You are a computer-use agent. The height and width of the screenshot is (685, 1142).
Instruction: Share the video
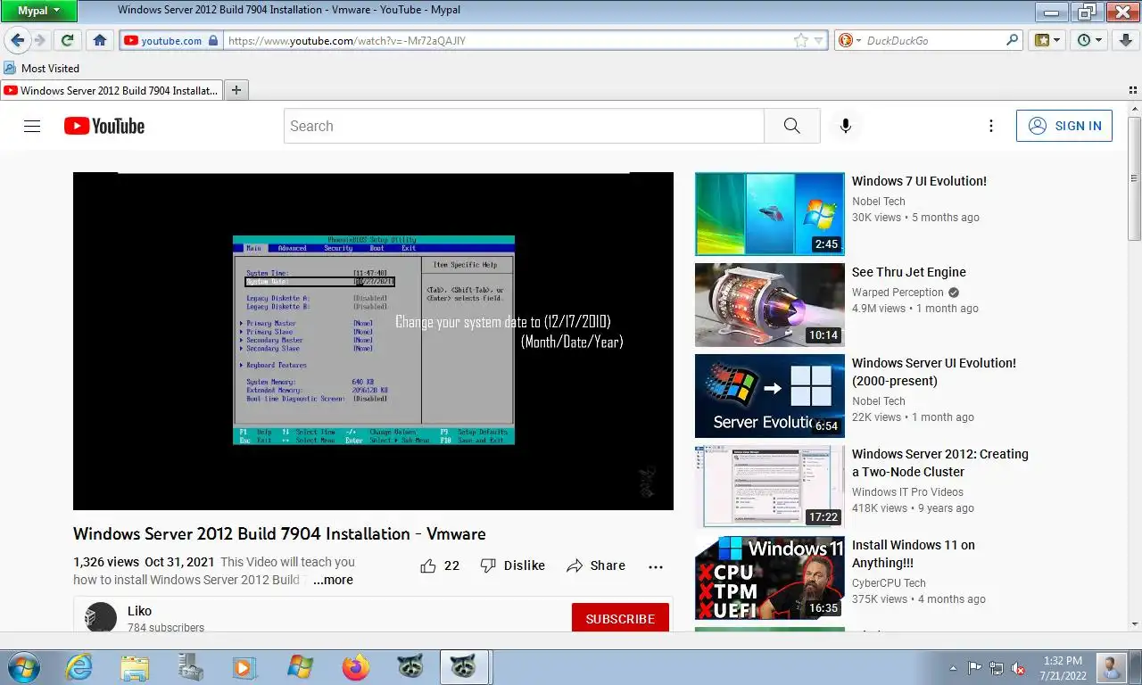pos(596,565)
